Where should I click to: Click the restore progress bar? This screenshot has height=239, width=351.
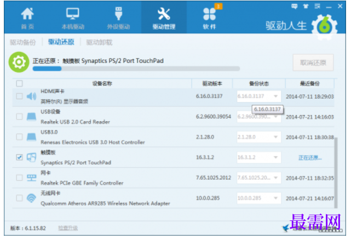(x=136, y=69)
